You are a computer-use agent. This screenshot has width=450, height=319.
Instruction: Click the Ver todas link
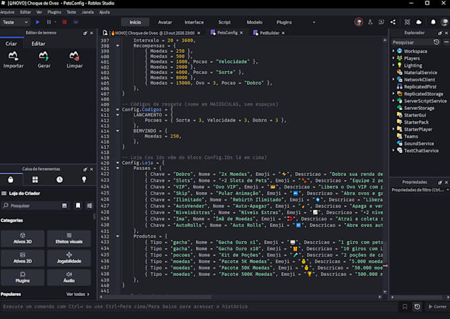point(77,294)
